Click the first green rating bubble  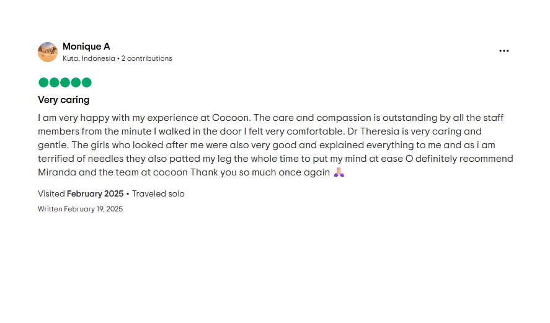click(x=43, y=82)
